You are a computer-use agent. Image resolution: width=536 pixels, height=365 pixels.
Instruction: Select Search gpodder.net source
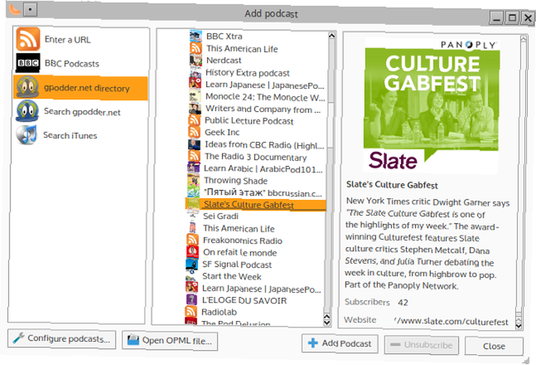click(x=81, y=111)
